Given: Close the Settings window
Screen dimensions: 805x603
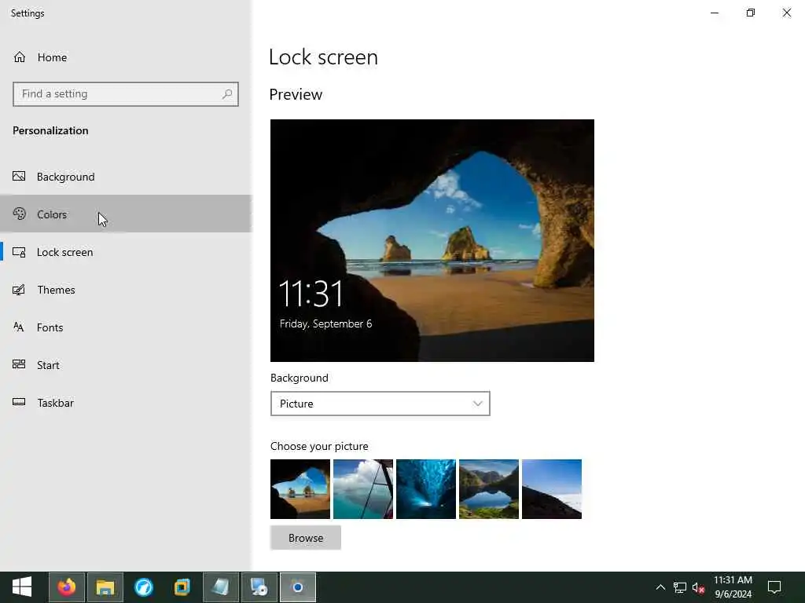Looking at the screenshot, I should coord(786,13).
